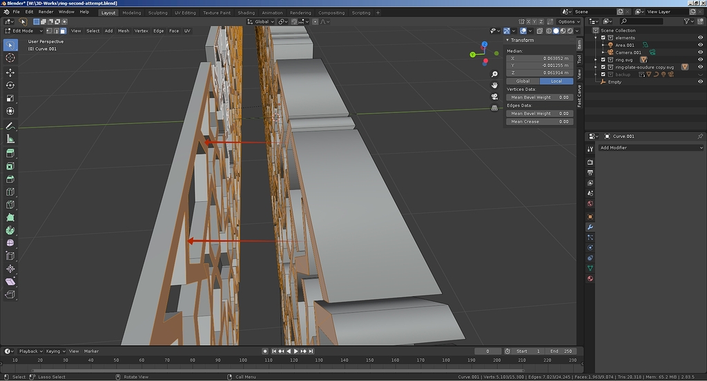The height and width of the screenshot is (381, 707).
Task: Activate the Rotate tool
Action: coord(10,85)
